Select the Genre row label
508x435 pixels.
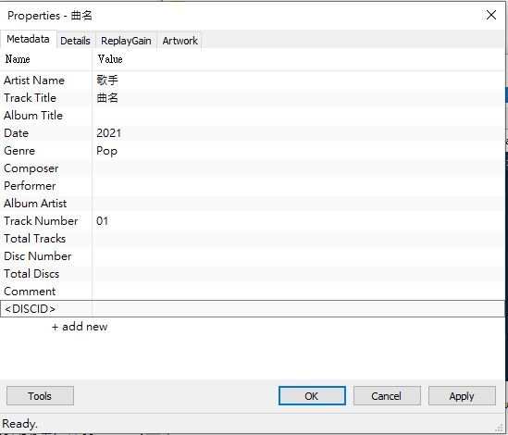tap(19, 151)
